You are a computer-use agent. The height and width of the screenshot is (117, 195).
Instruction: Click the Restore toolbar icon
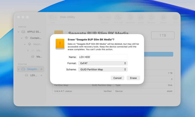pos(151,17)
